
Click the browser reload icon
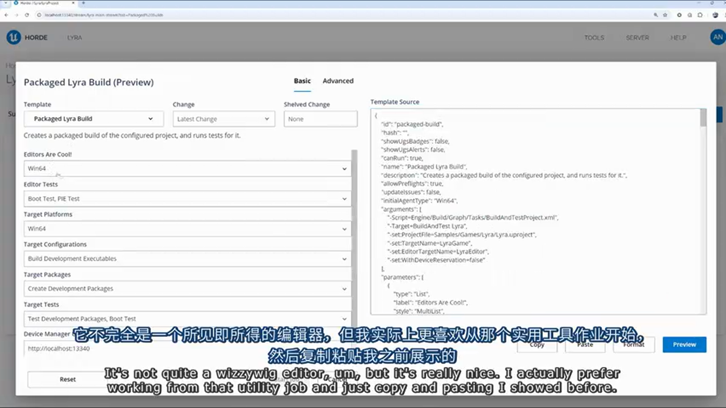point(26,15)
